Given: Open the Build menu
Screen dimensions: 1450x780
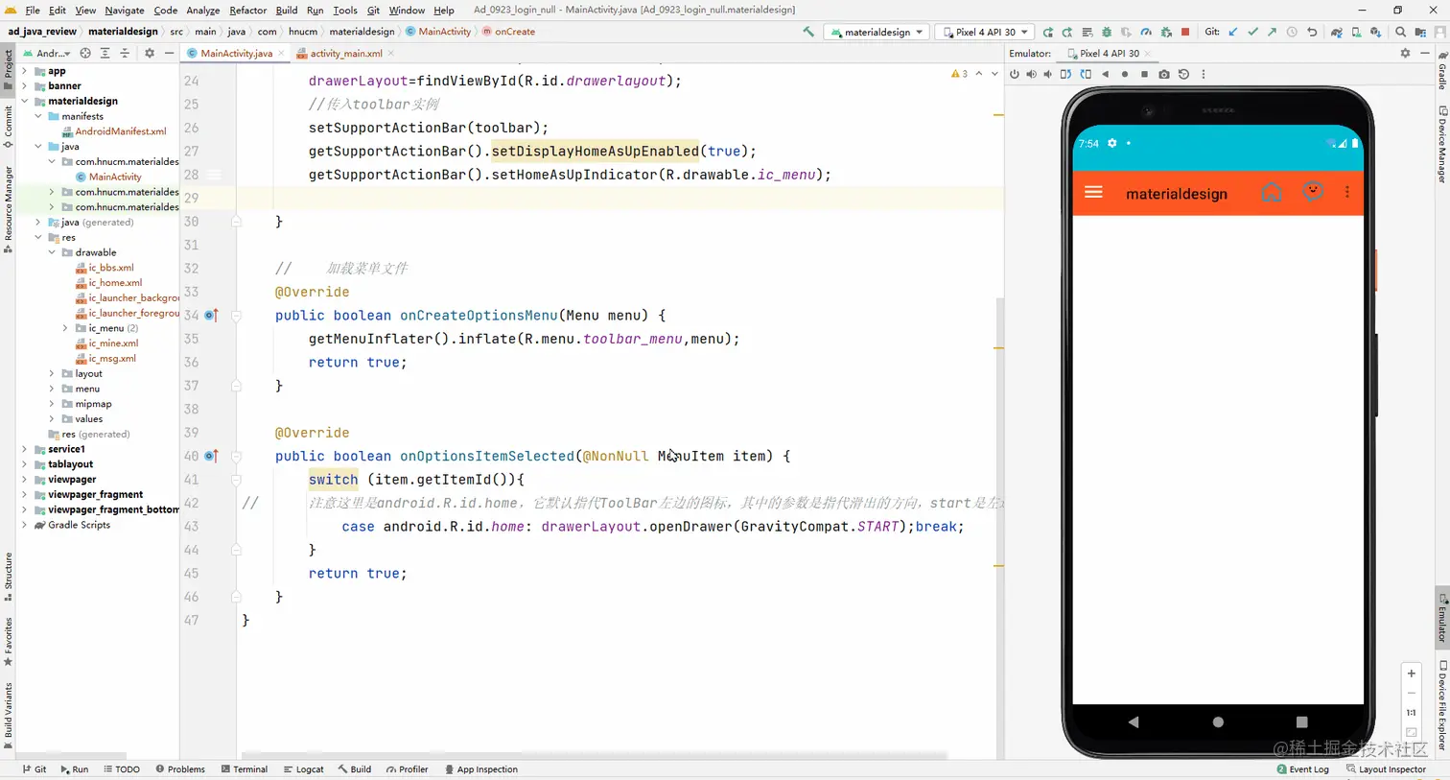Looking at the screenshot, I should 286,10.
